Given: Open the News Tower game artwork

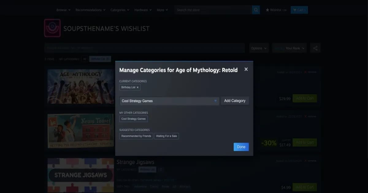Looking at the screenshot, I should [x=81, y=131].
